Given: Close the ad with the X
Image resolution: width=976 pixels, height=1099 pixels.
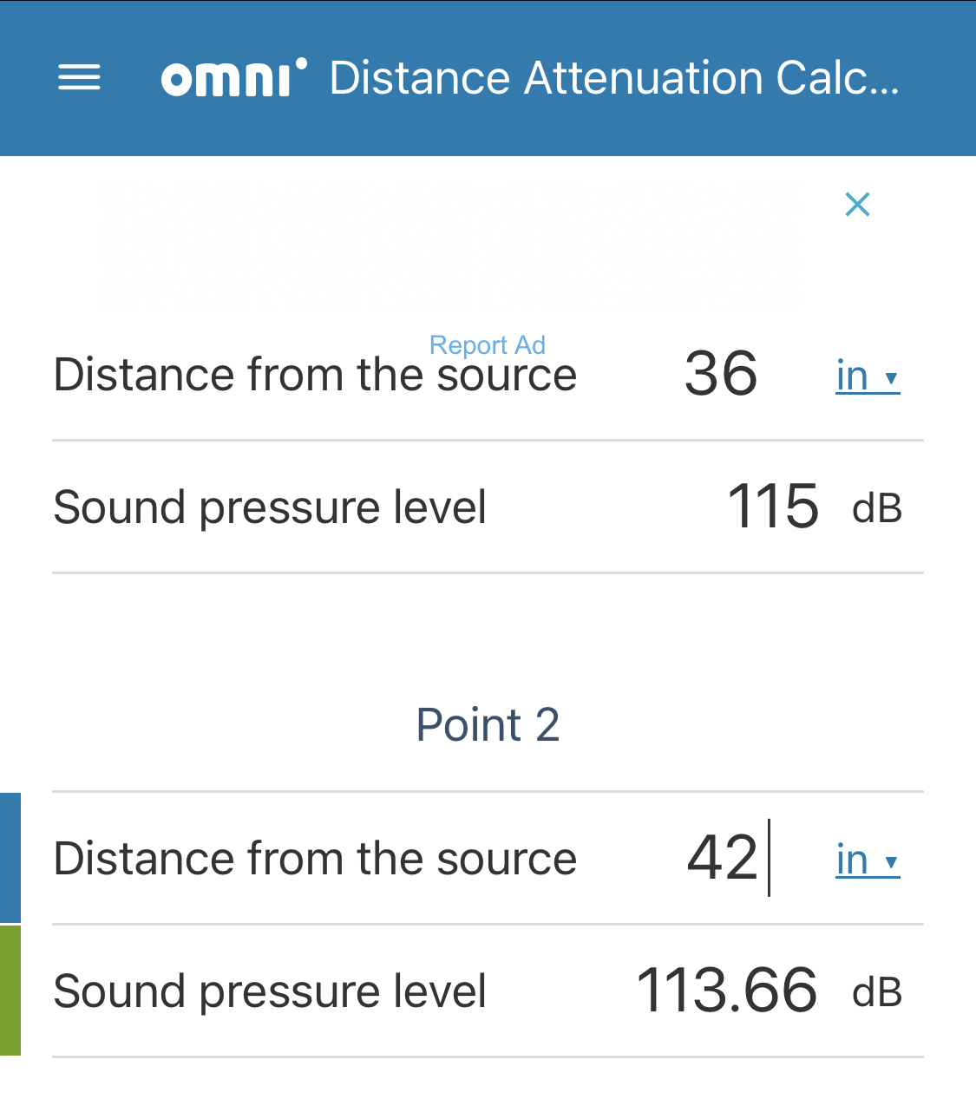Looking at the screenshot, I should (857, 205).
